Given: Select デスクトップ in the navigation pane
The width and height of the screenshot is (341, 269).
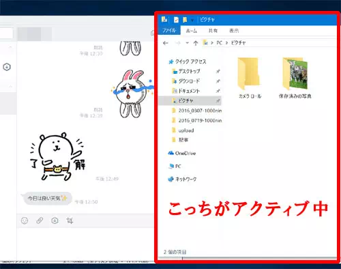Looking at the screenshot, I should 186,71.
